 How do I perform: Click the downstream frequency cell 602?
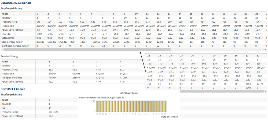click(x=71, y=22)
